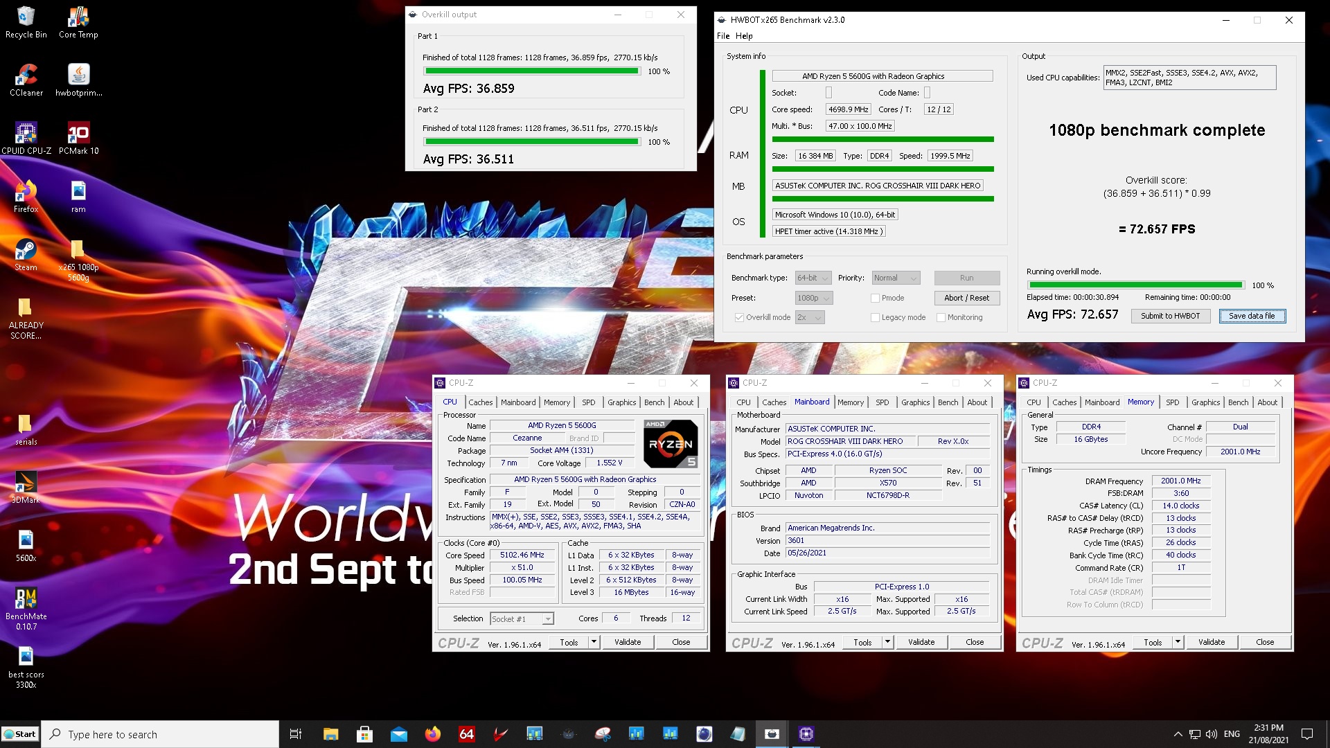
Task: Open the notification center
Action: (x=1307, y=734)
